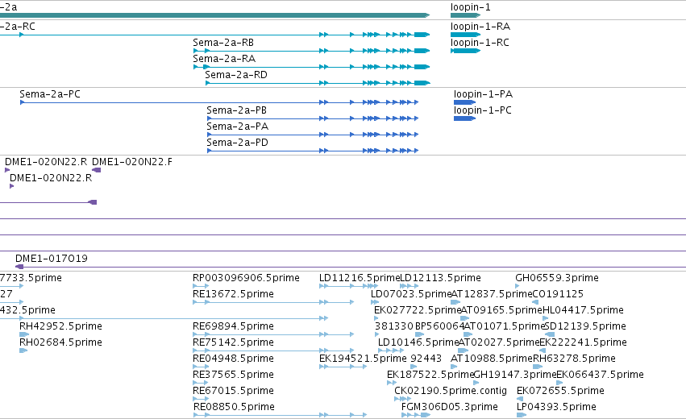Click EST RH02684.5prime
The height and width of the screenshot is (419, 686).
coord(23,351)
